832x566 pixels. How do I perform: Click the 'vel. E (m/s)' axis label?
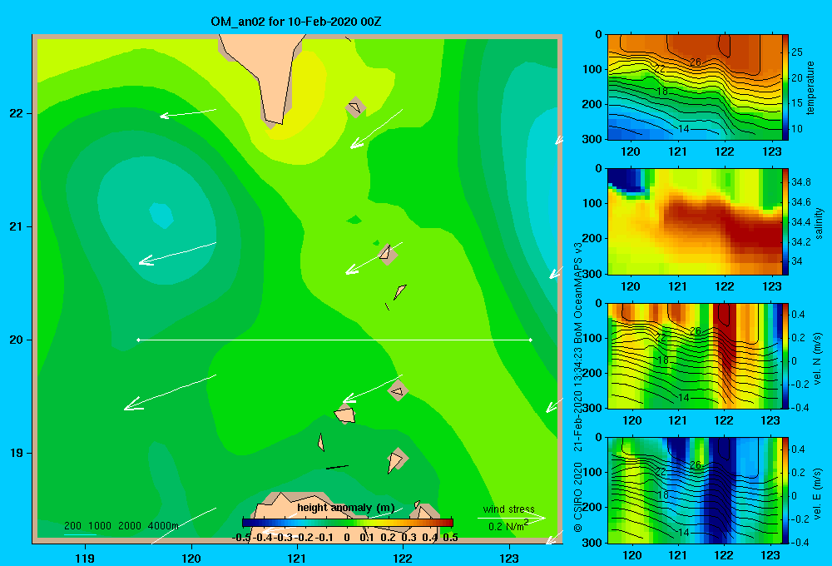coord(817,493)
